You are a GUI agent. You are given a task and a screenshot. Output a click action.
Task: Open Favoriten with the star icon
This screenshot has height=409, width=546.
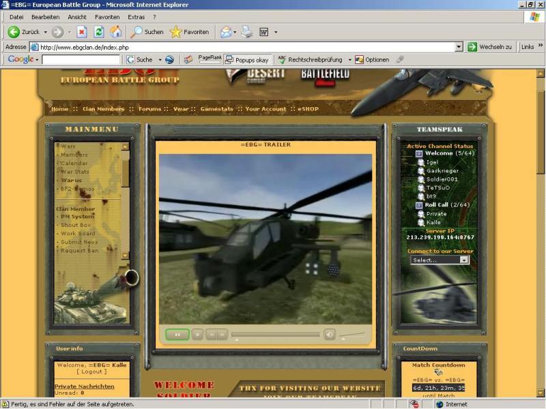(176, 32)
